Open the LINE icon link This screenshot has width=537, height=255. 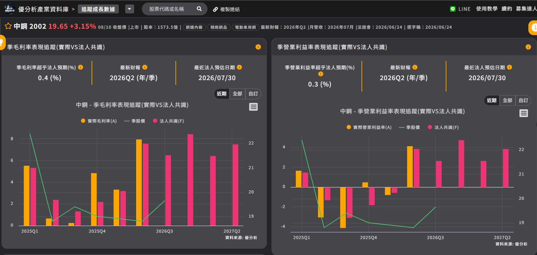pyautogui.click(x=452, y=9)
